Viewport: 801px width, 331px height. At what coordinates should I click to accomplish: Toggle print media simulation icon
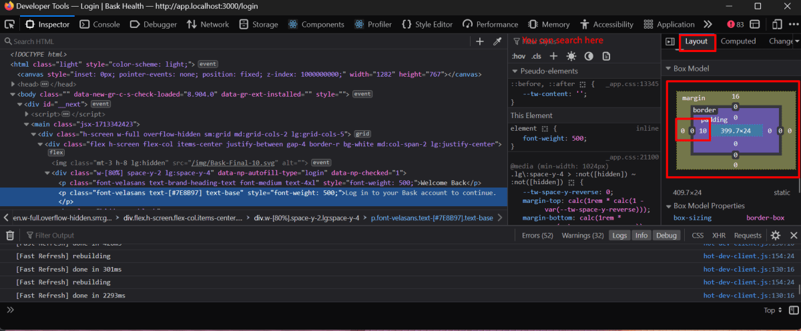click(x=606, y=56)
